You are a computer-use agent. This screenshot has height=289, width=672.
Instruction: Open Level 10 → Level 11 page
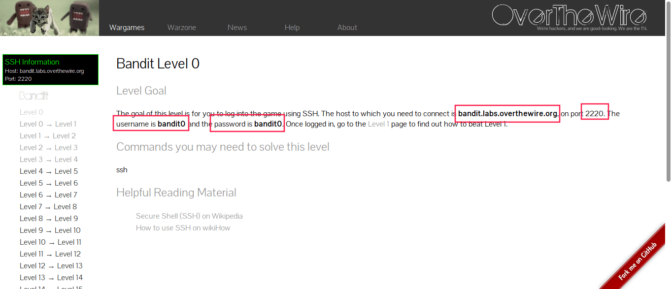[50, 242]
